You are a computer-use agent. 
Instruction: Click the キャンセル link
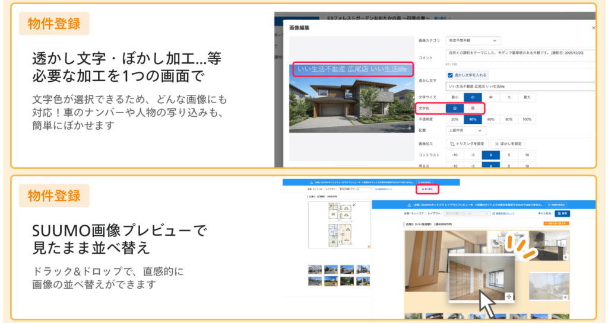[544, 213]
